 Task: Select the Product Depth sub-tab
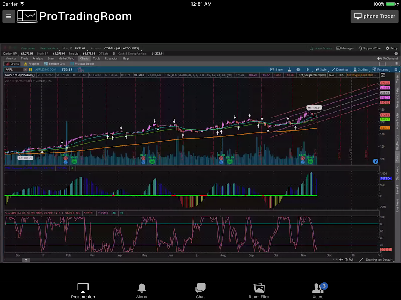(x=82, y=64)
